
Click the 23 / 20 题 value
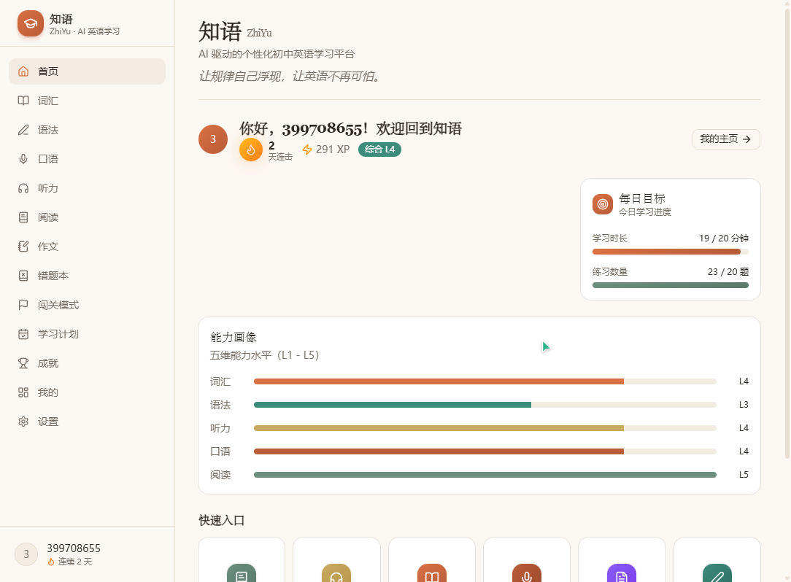[x=728, y=272]
